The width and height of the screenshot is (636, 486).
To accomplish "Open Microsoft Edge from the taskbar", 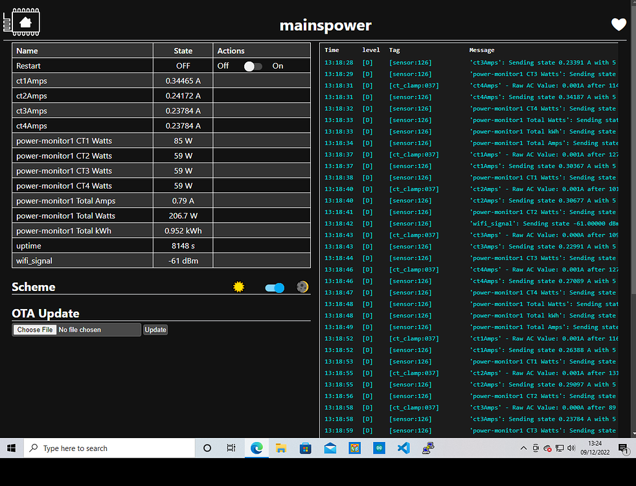I will (256, 448).
